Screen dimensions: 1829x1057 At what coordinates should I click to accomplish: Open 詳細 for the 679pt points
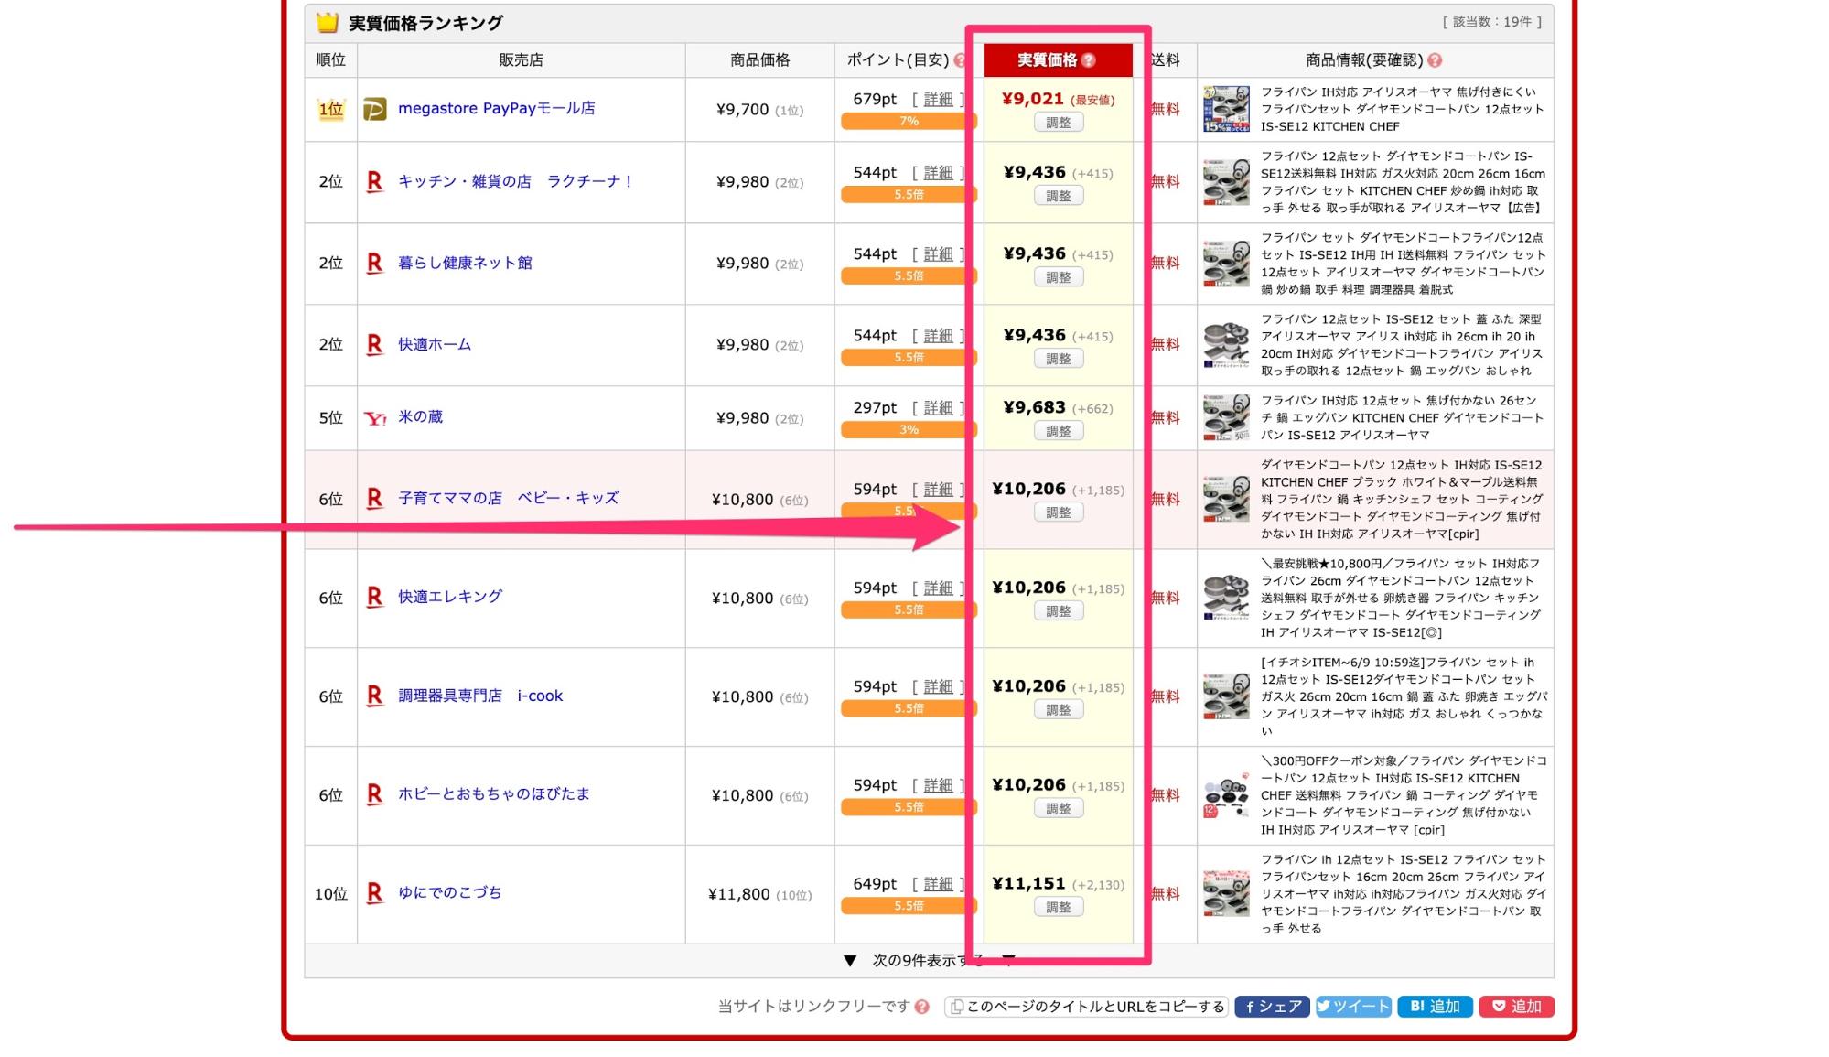tap(938, 99)
